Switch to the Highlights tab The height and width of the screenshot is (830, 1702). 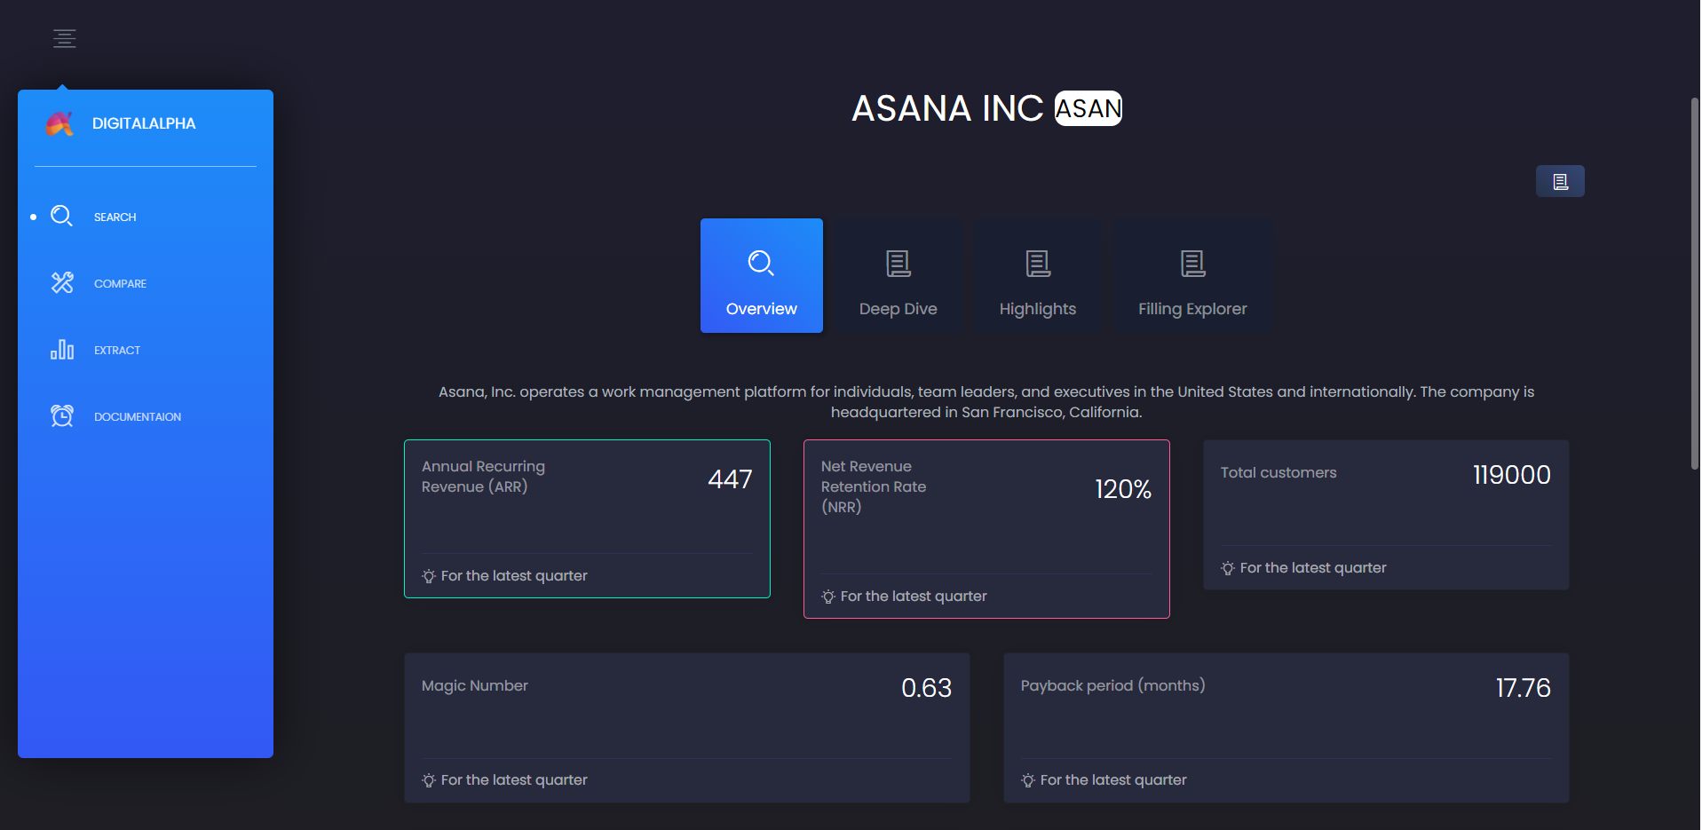pyautogui.click(x=1038, y=275)
